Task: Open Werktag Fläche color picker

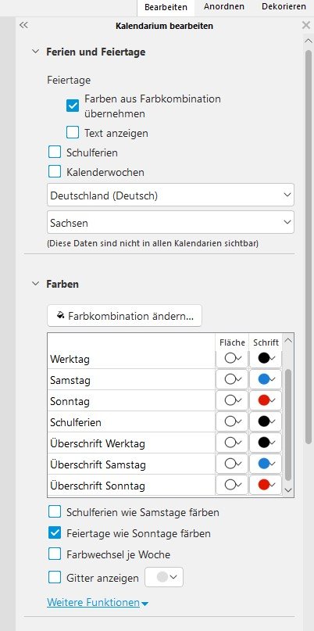Action: (232, 358)
